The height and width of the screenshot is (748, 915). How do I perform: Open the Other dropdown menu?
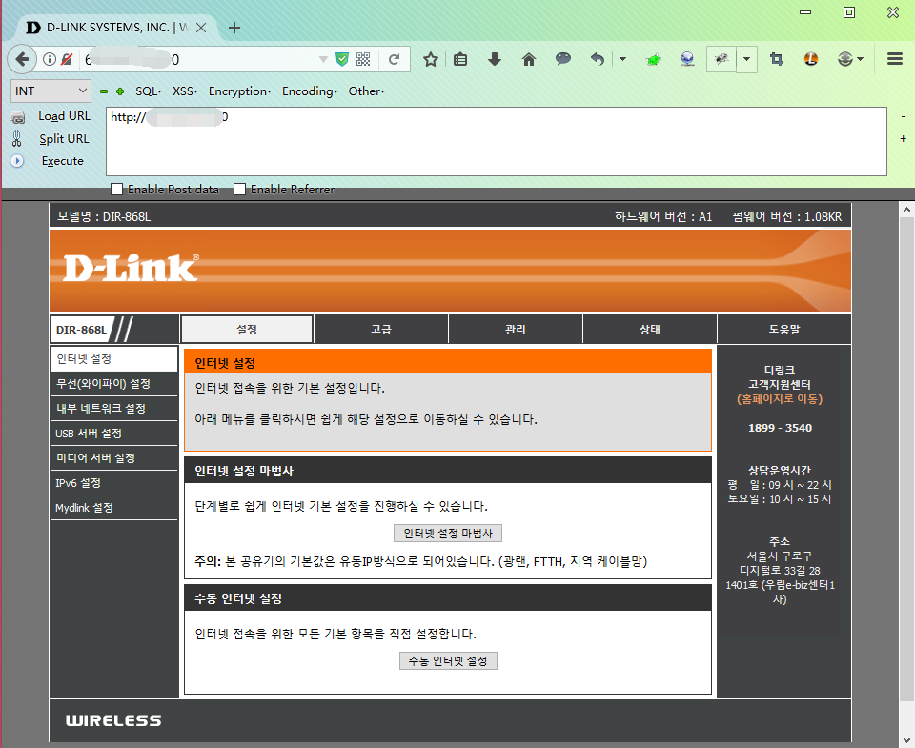point(366,91)
